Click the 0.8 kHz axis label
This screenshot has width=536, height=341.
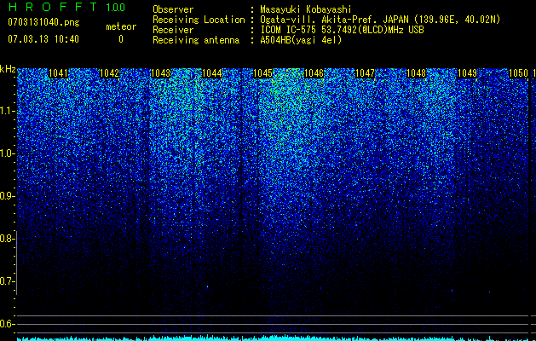[x=7, y=239]
